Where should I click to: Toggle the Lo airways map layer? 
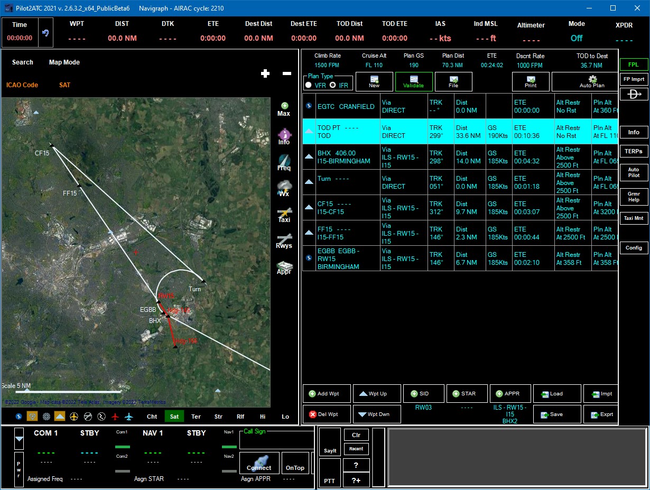point(285,417)
